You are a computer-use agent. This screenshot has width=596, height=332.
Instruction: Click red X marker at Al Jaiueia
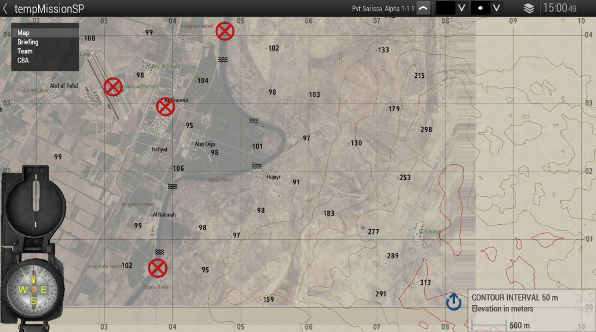(165, 107)
